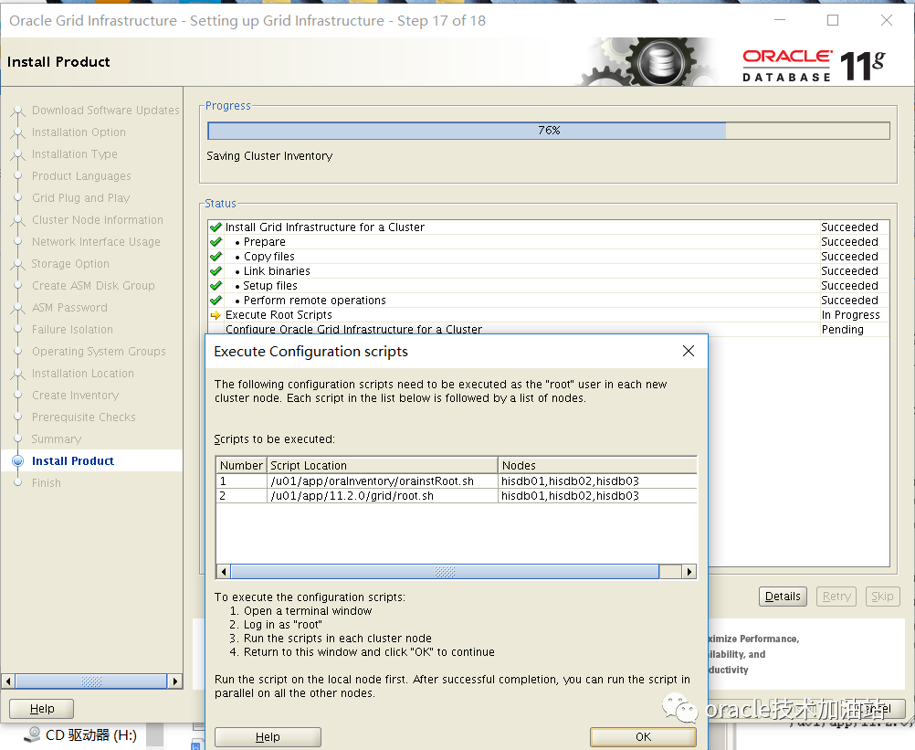Viewport: 915px width, 750px height.
Task: Select Finish step in sidebar
Action: coord(46,482)
